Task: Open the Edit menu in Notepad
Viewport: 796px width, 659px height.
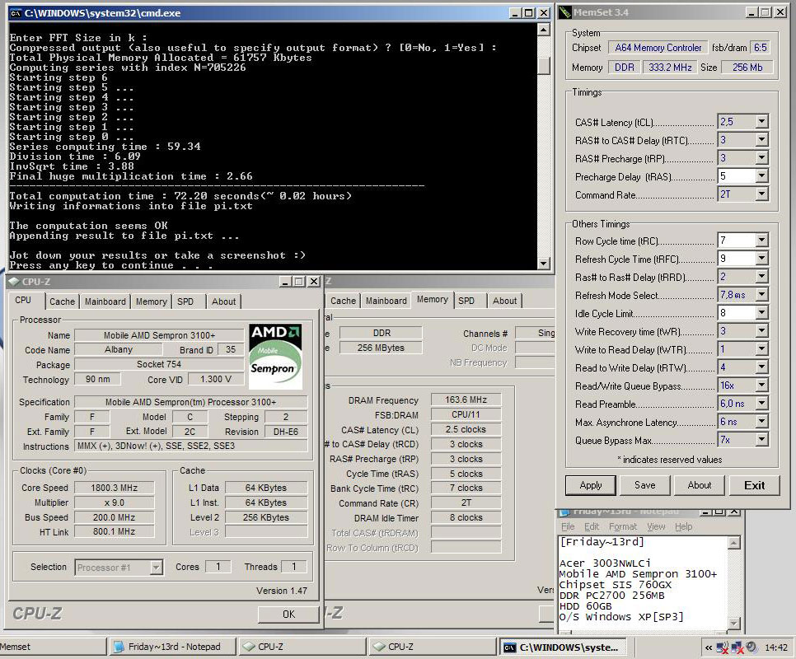Action: (x=592, y=526)
